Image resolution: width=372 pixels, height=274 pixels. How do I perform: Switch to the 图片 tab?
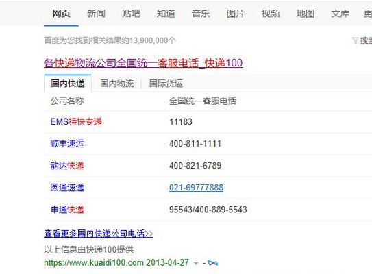click(x=236, y=14)
